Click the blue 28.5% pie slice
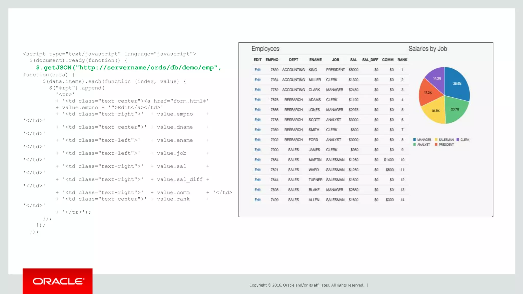 [x=457, y=84]
